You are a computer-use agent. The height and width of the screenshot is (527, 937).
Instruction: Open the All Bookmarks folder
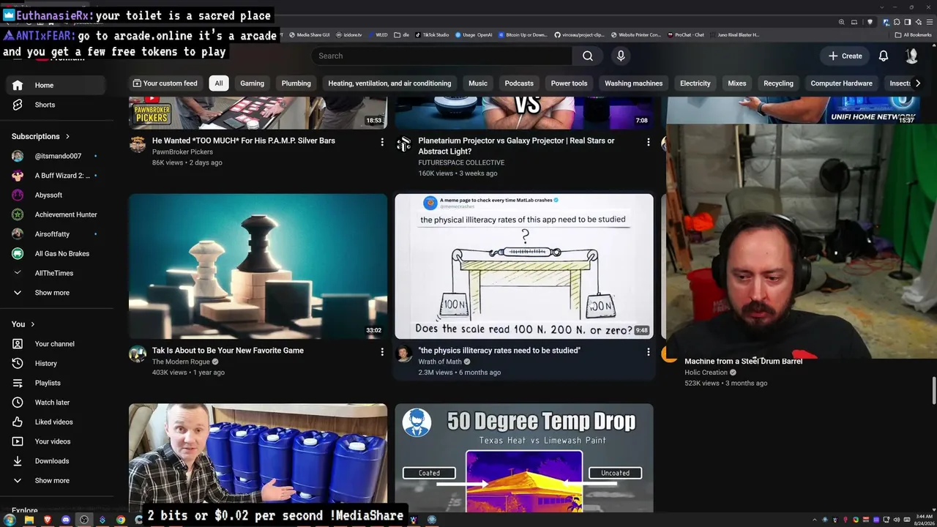tap(913, 34)
